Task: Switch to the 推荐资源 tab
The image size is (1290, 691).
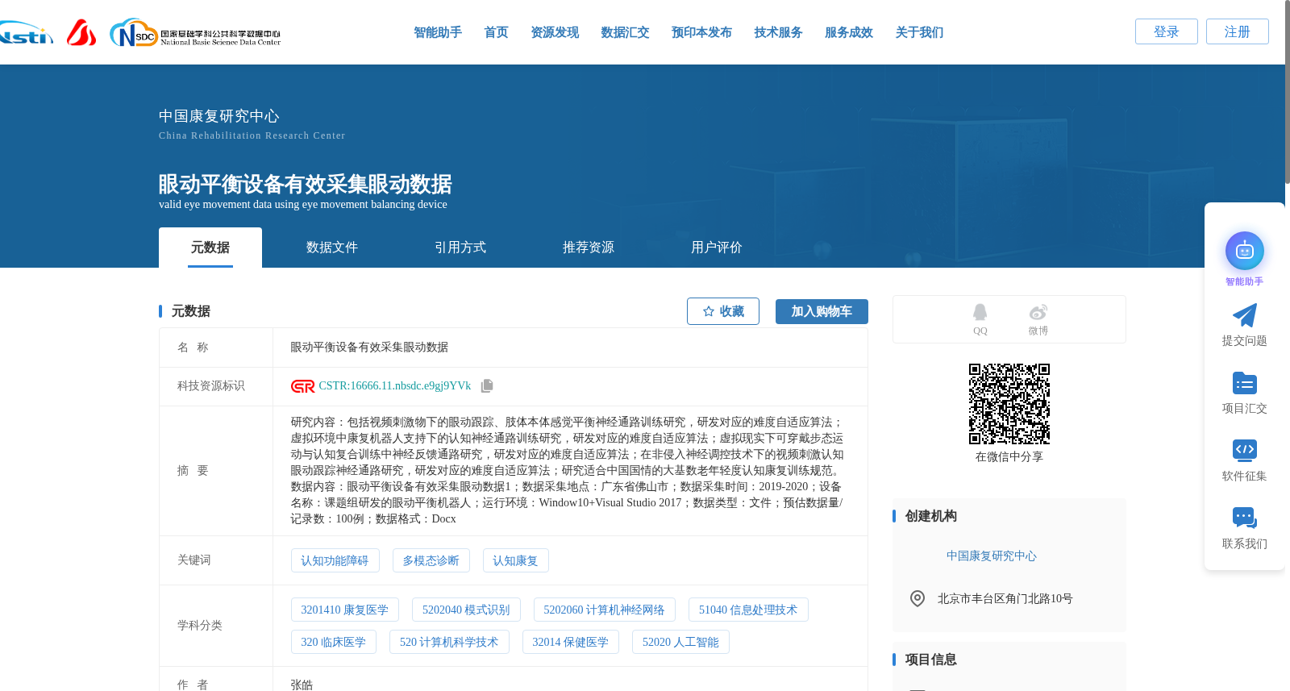Action: point(589,248)
